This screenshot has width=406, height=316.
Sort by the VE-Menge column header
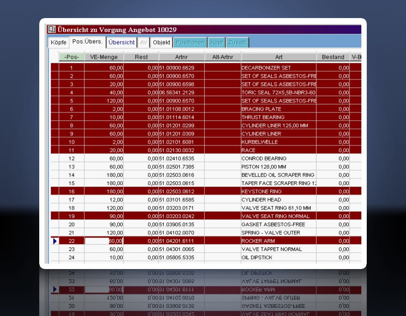[x=104, y=57]
